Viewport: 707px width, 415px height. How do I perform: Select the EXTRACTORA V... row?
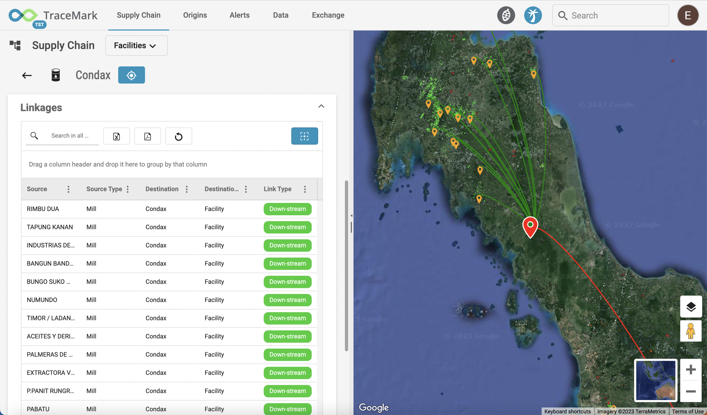(x=169, y=373)
